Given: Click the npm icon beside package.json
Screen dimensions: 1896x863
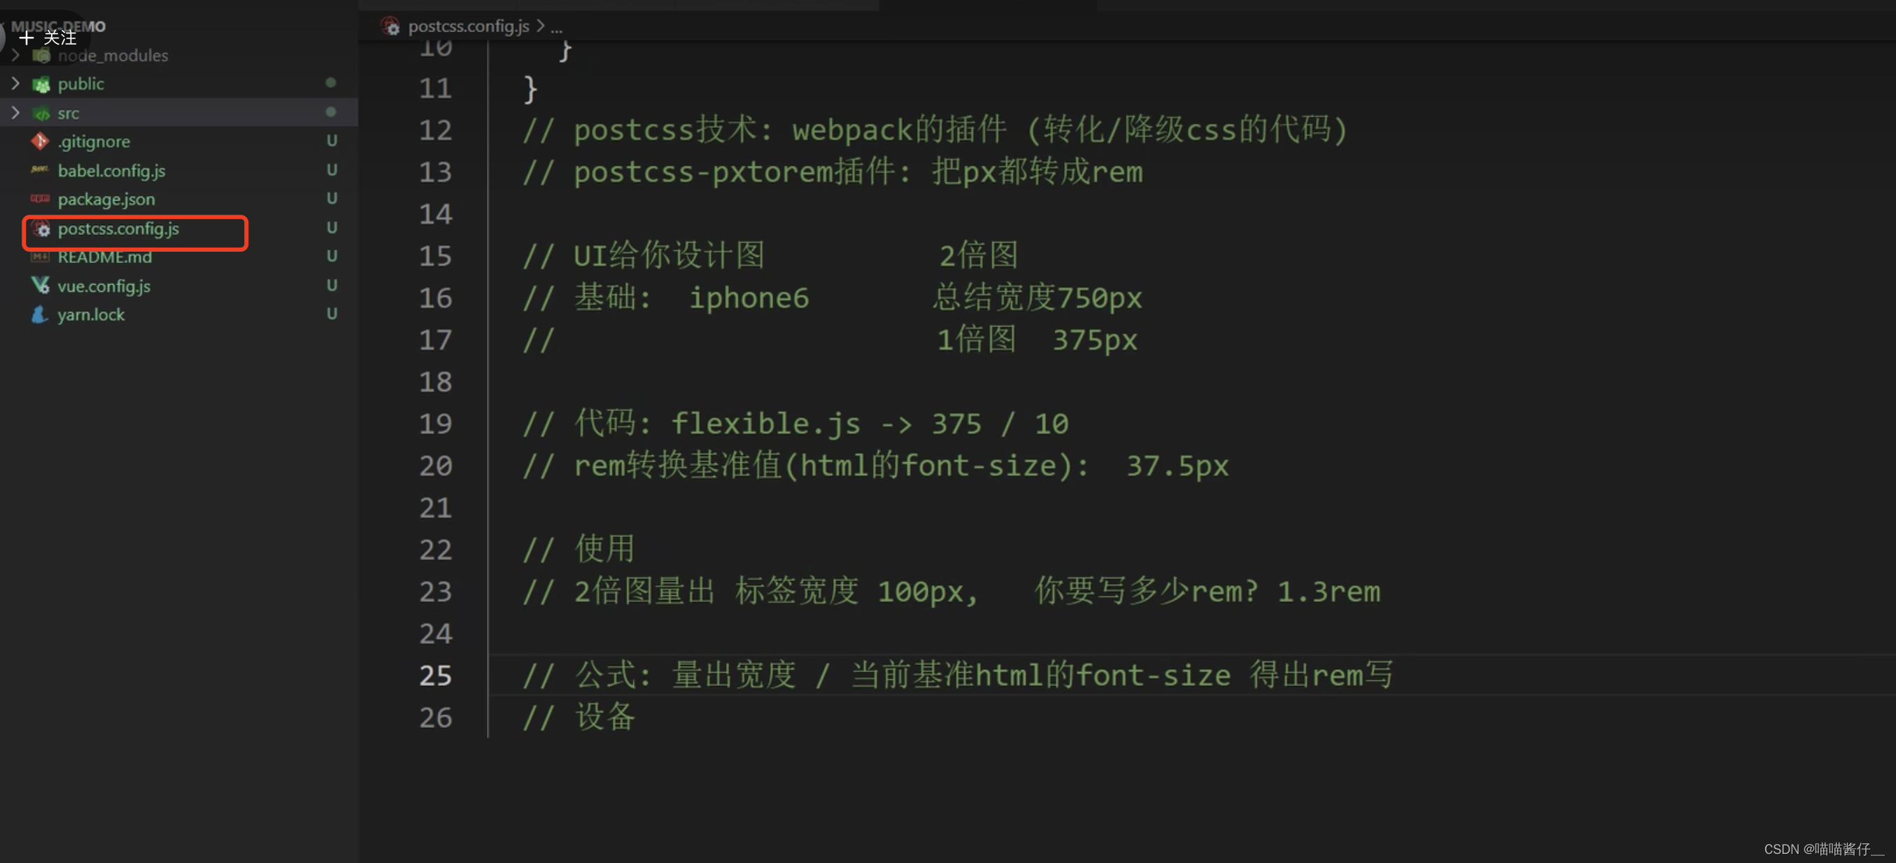Looking at the screenshot, I should [x=40, y=199].
